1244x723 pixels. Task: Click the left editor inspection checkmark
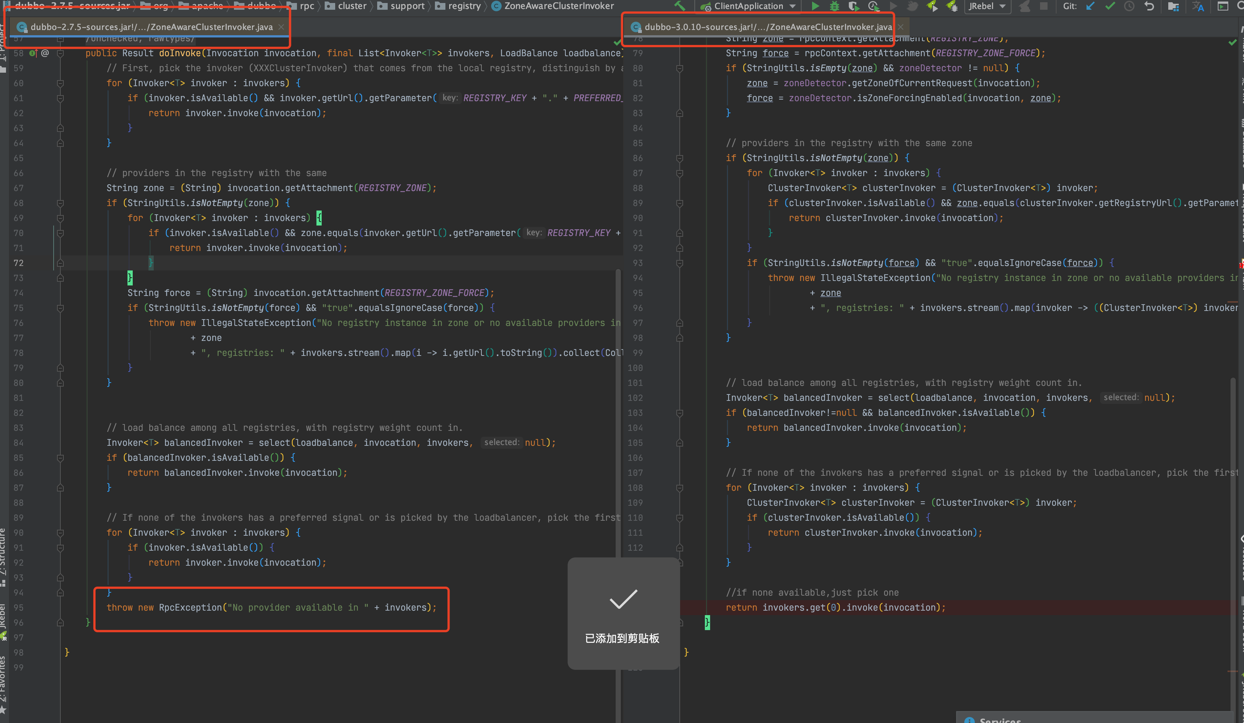pos(617,42)
